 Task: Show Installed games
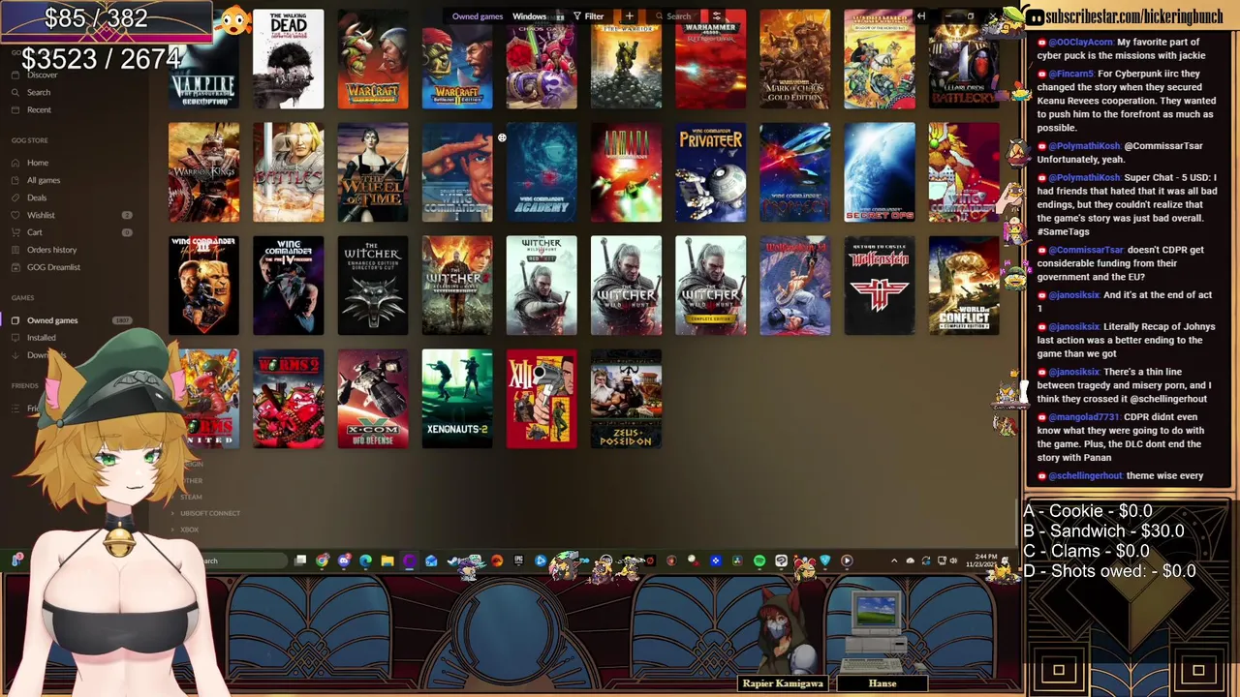pyautogui.click(x=42, y=338)
